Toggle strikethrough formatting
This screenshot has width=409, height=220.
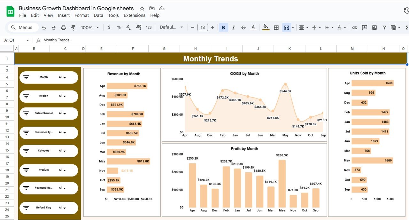coord(243,27)
